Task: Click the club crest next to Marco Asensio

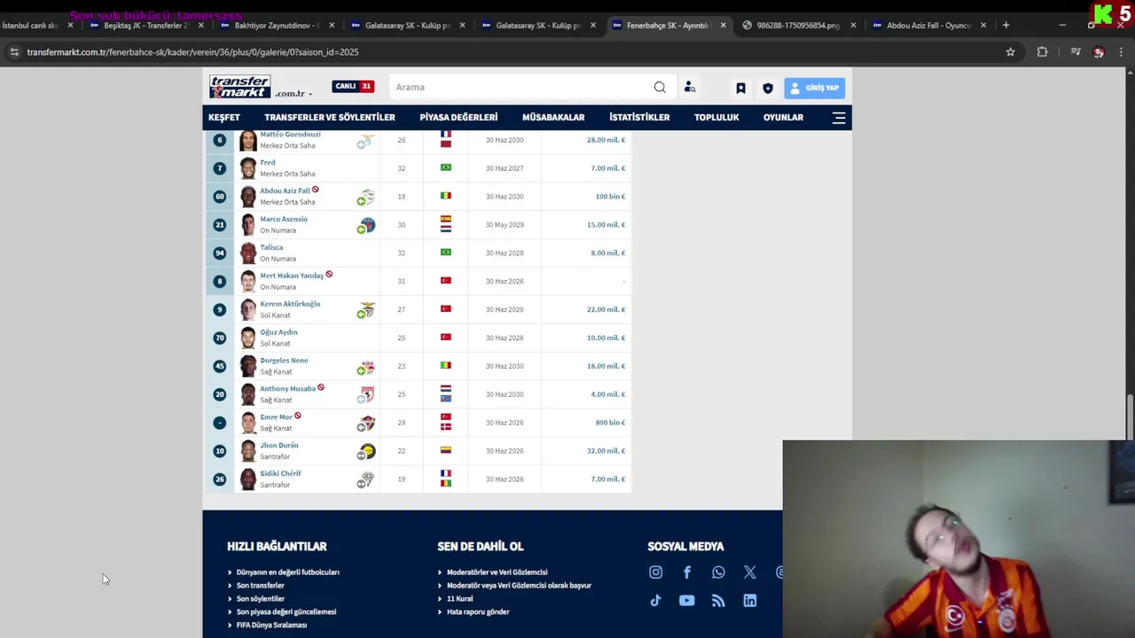Action: 366,225
